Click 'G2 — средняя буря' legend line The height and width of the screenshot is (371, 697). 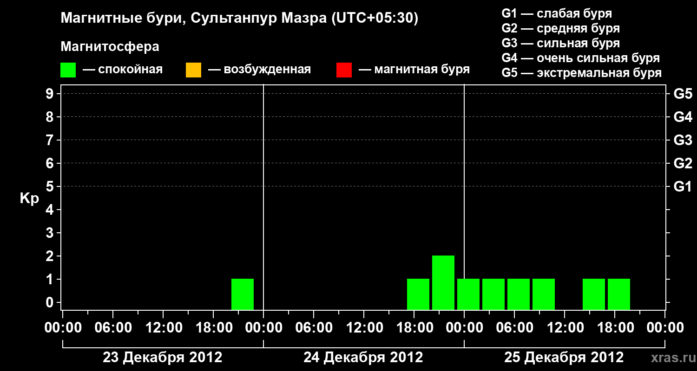561,28
